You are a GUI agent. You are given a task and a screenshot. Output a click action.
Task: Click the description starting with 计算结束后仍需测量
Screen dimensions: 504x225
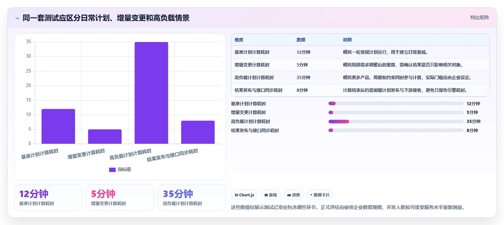[x=406, y=90]
